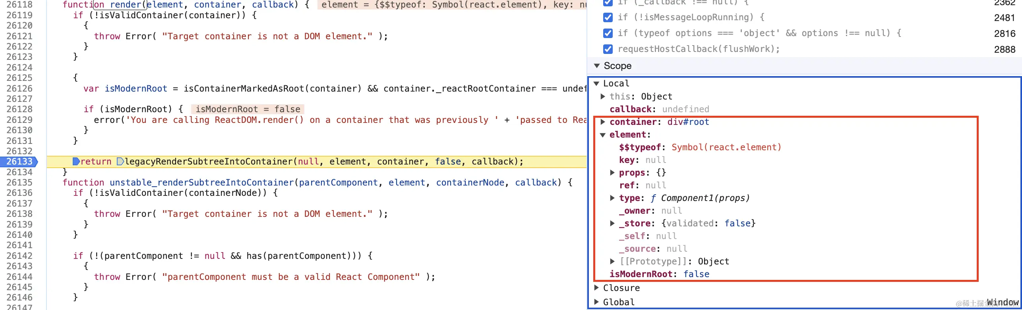The width and height of the screenshot is (1022, 310).
Task: Select the _owner: null property row
Action: tap(650, 210)
